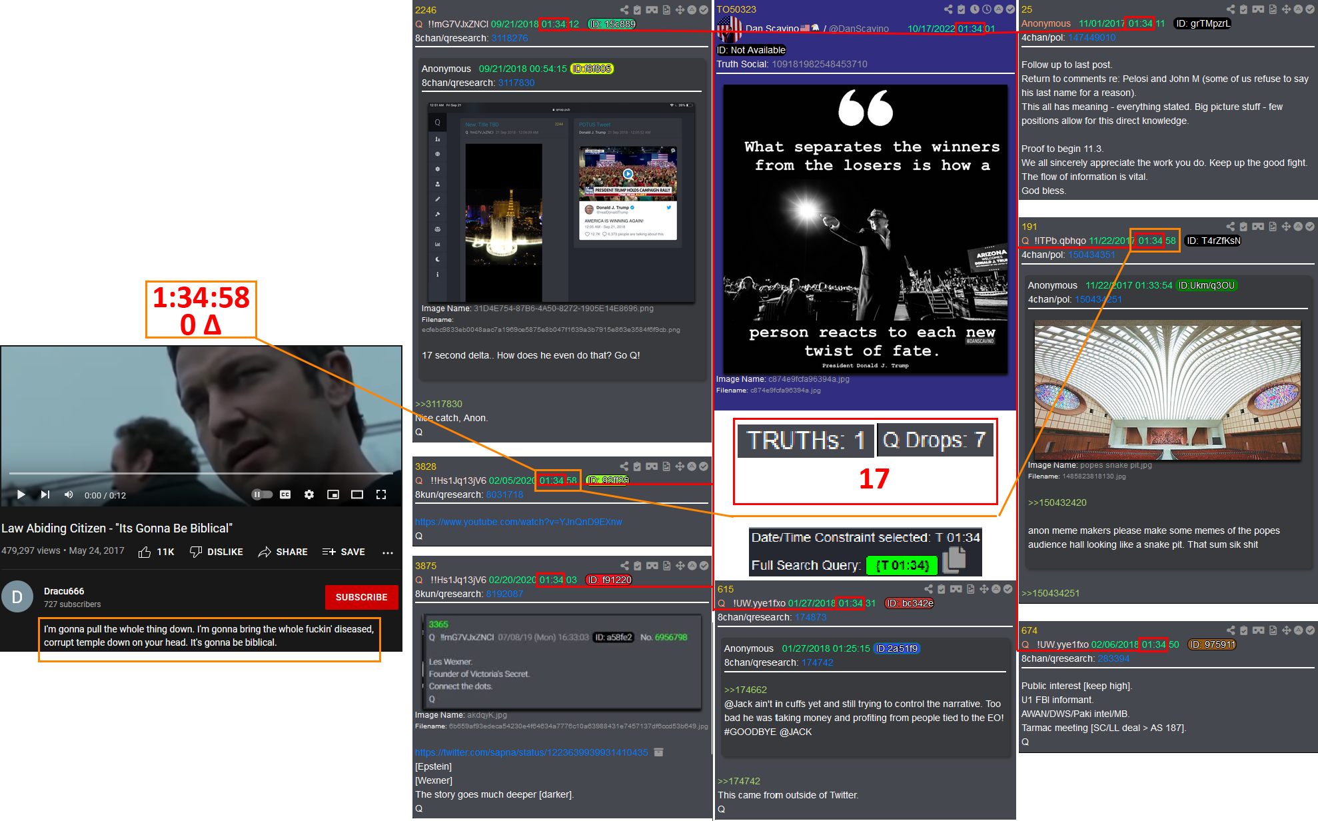Click the checkmark circle on post TO50323
Viewport: 1318px width, 821px height.
click(x=1010, y=9)
